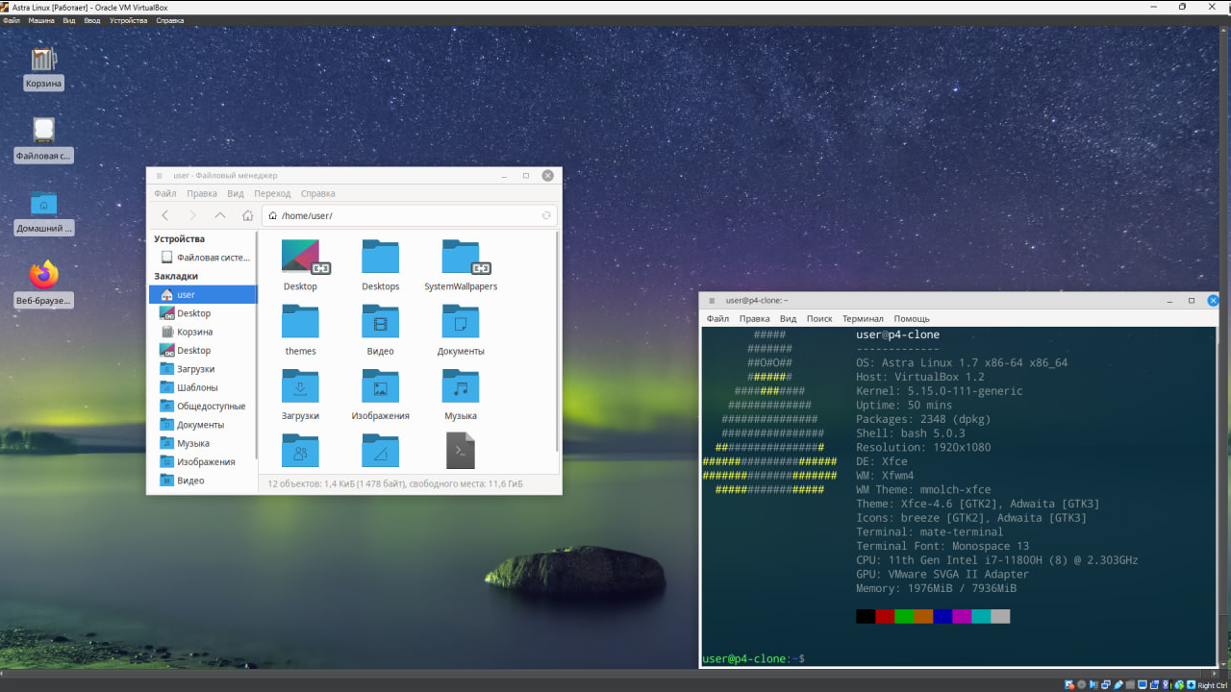Click the /home/user/ path field
This screenshot has width=1231, height=692.
tap(410, 215)
